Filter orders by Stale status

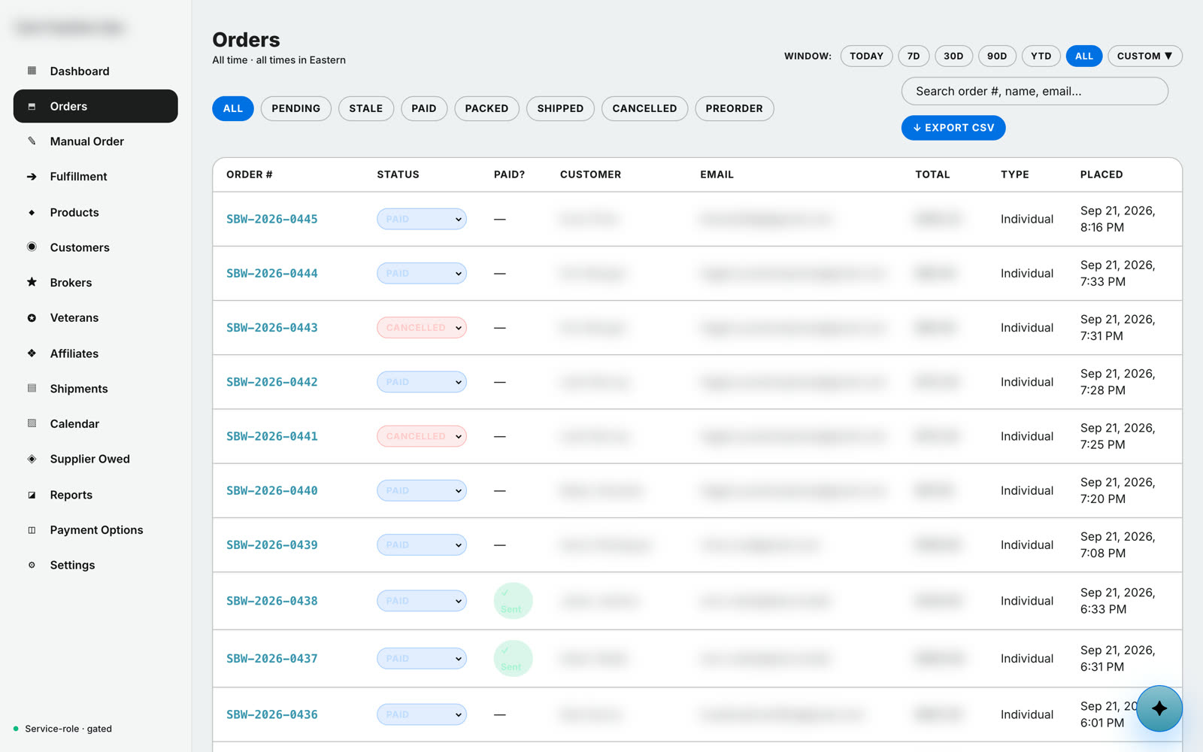tap(366, 108)
